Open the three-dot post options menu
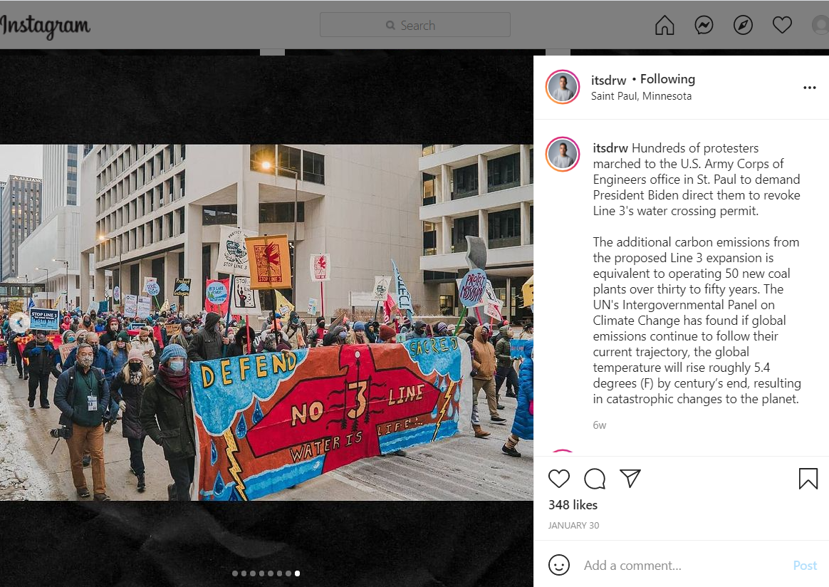 810,88
